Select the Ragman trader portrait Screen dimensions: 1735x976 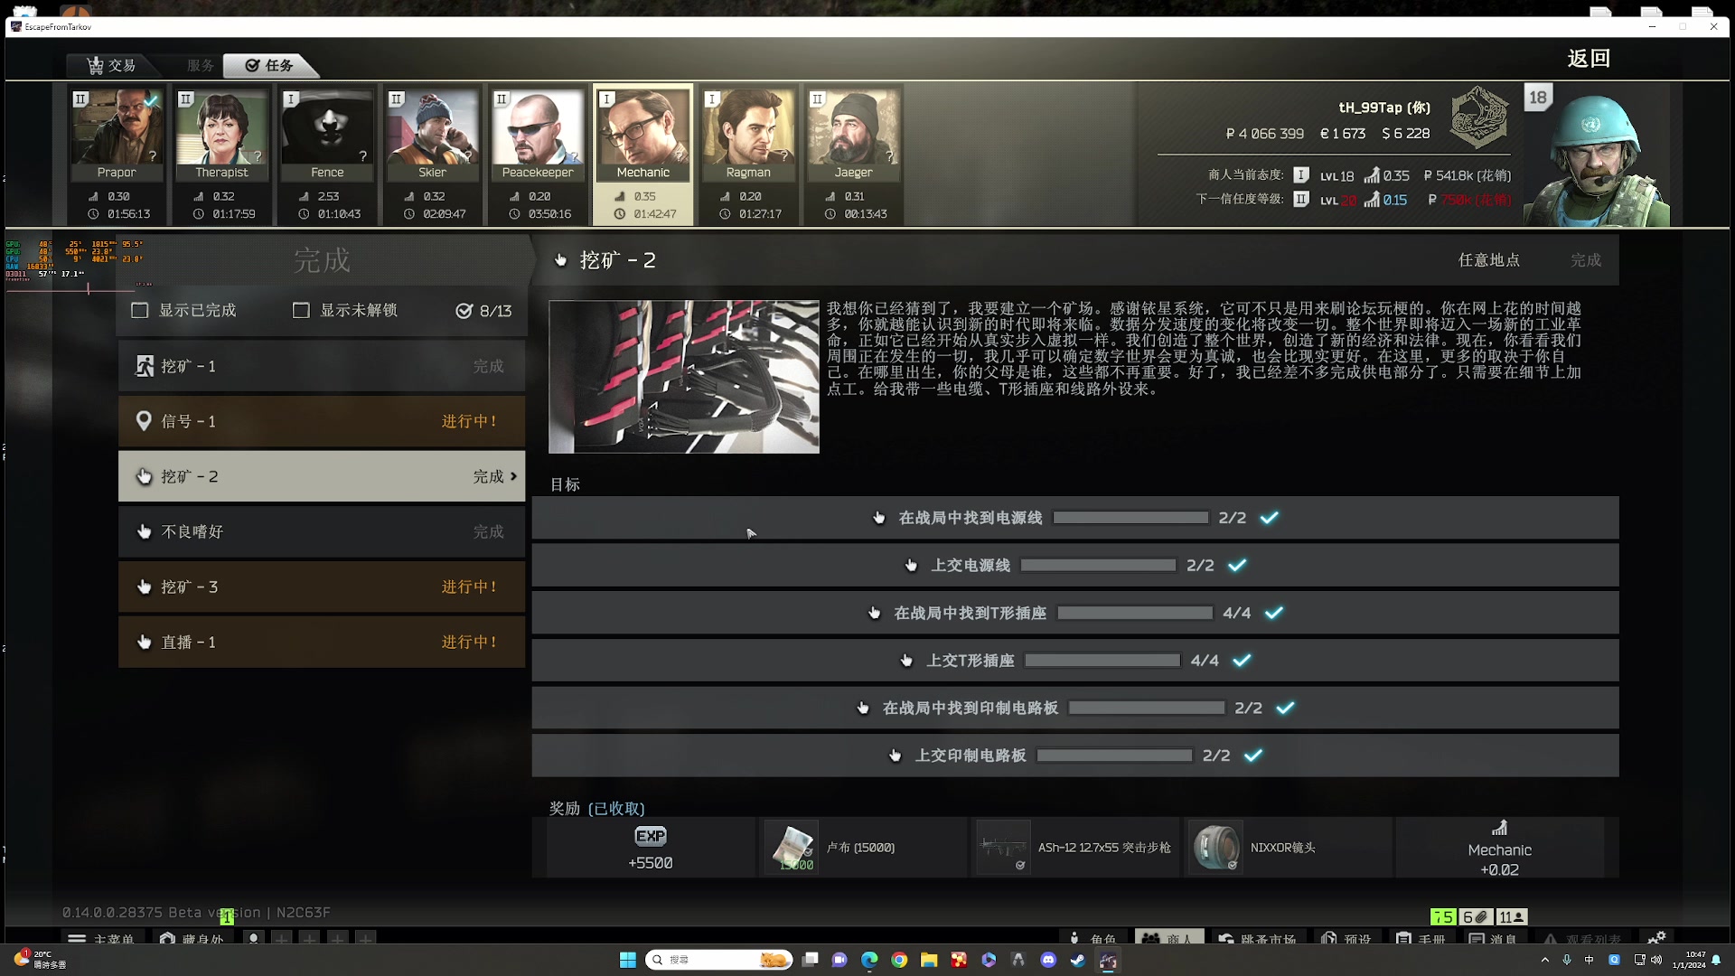748,135
